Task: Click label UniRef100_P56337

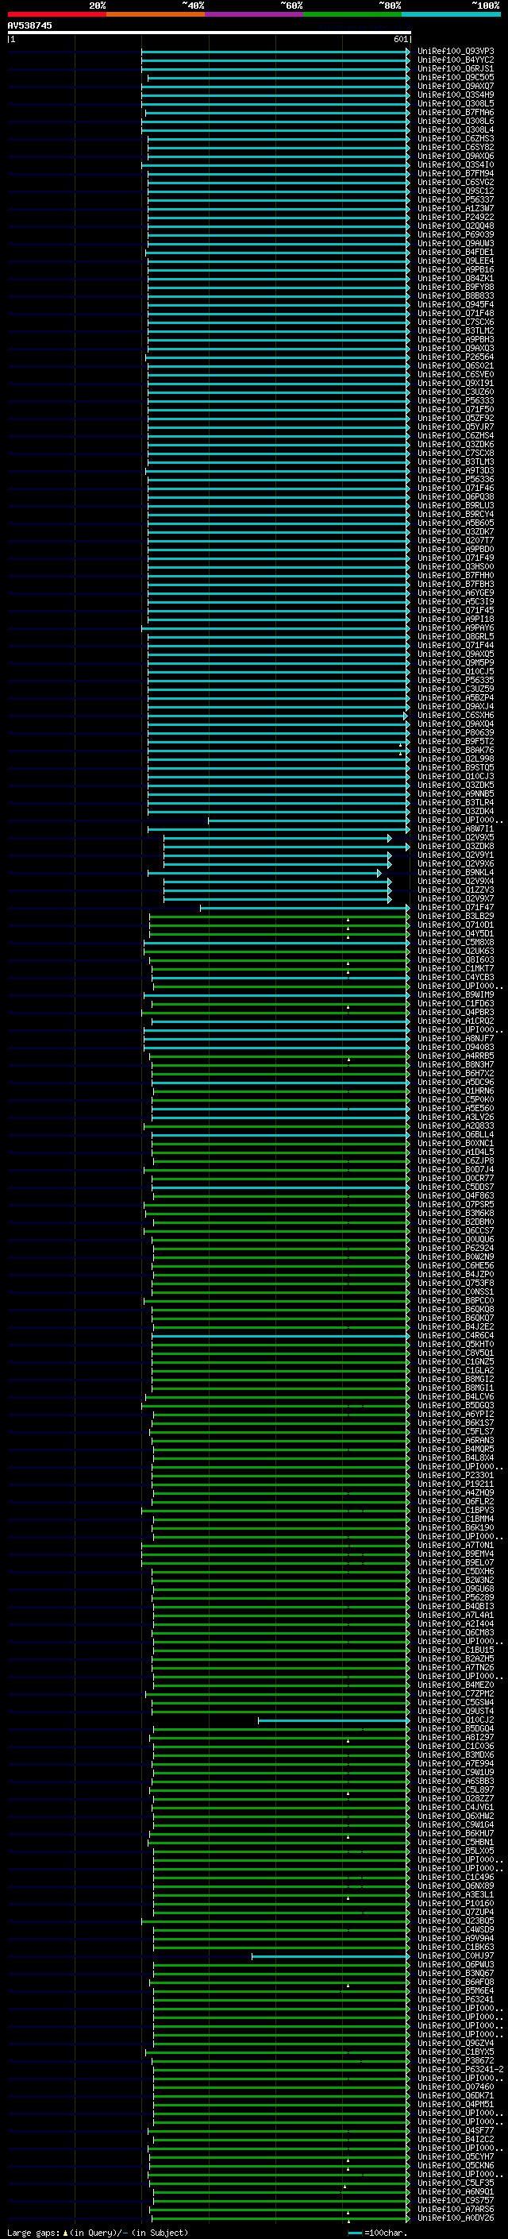Action: pos(455,199)
